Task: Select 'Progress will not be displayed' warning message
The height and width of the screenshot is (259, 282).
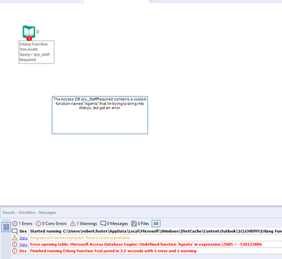Action: 80,238
